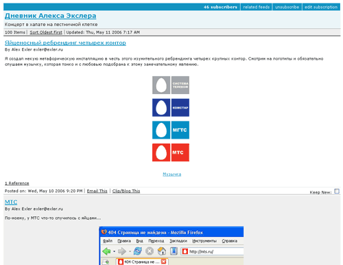The height and width of the screenshot is (265, 343).
Task: Click the Stop icon in Firefox toolbar
Action: 150,251
